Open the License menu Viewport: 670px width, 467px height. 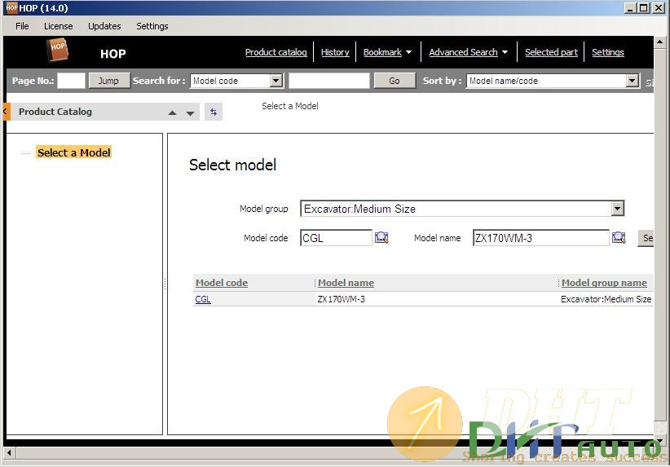pyautogui.click(x=58, y=26)
